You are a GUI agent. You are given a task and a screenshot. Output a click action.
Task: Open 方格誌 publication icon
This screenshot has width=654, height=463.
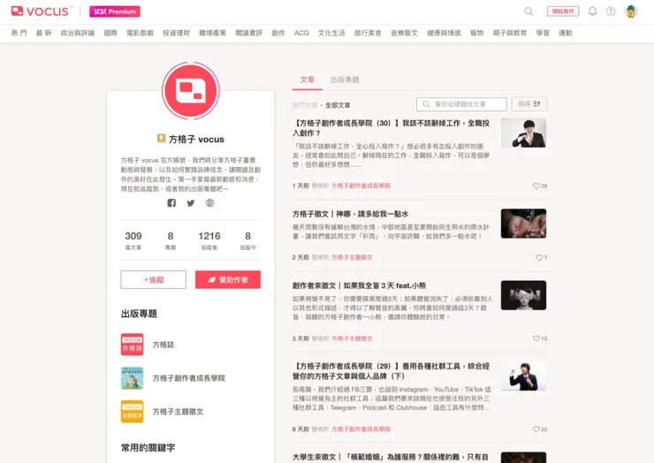(x=133, y=345)
